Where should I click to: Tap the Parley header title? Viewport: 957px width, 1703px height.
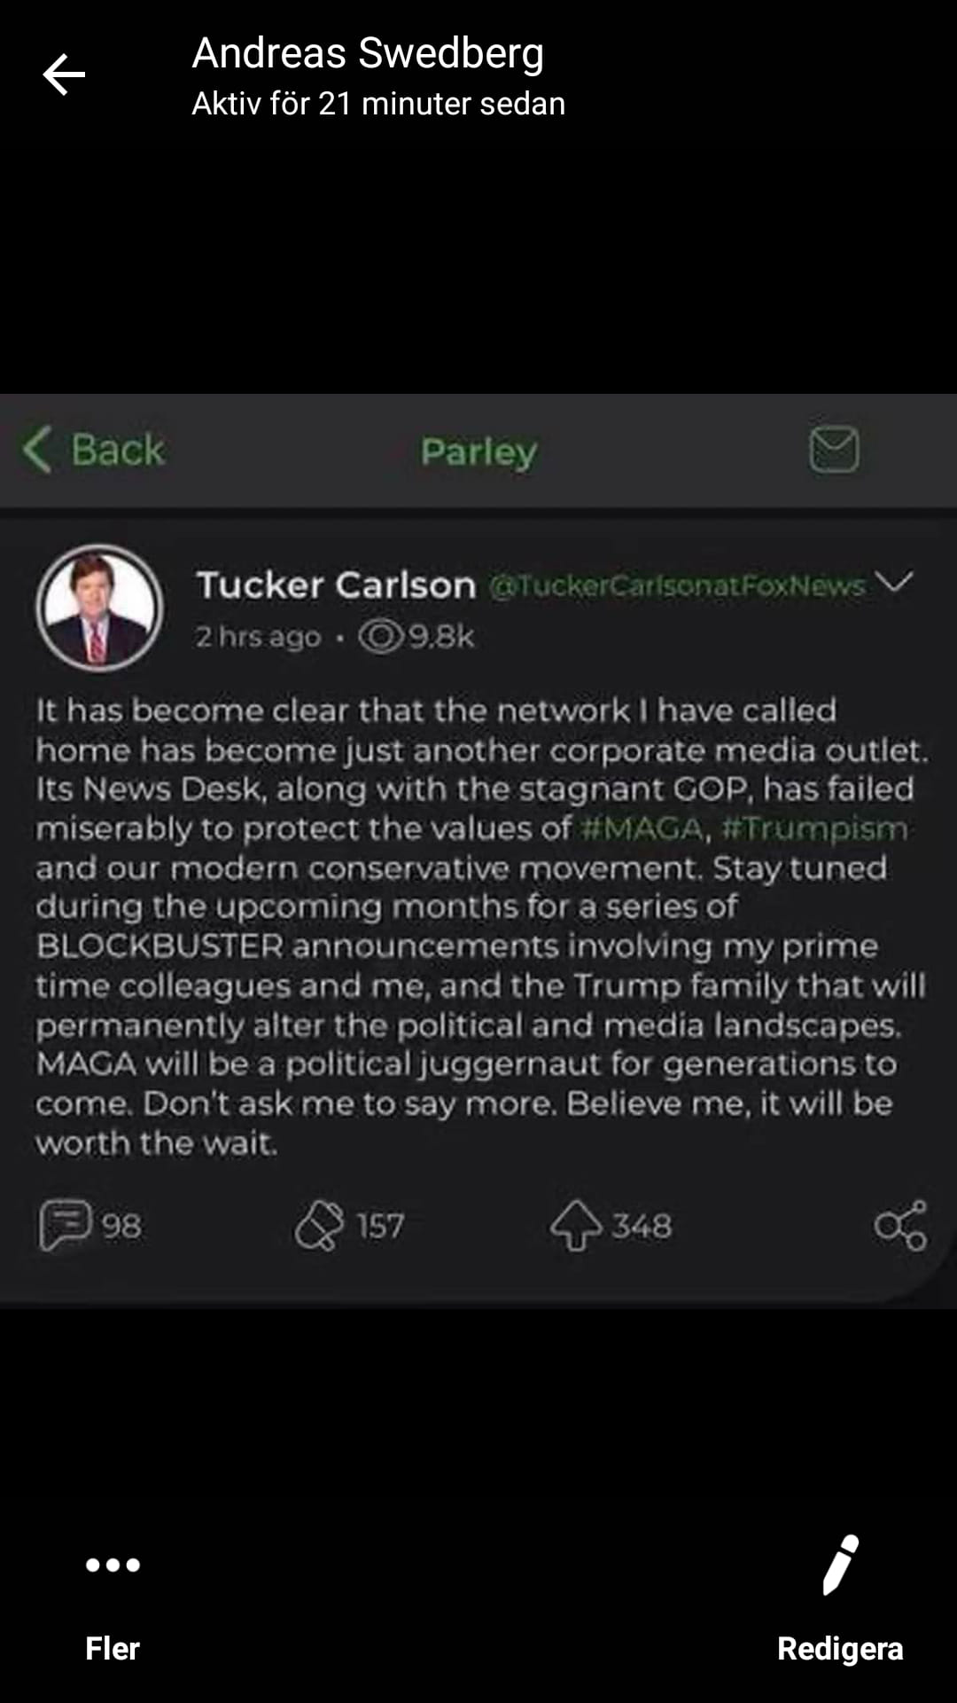coord(478,451)
